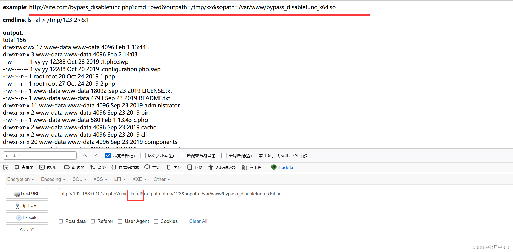Open the 存储 storage tab
This screenshot has height=252, width=513.
click(195, 167)
